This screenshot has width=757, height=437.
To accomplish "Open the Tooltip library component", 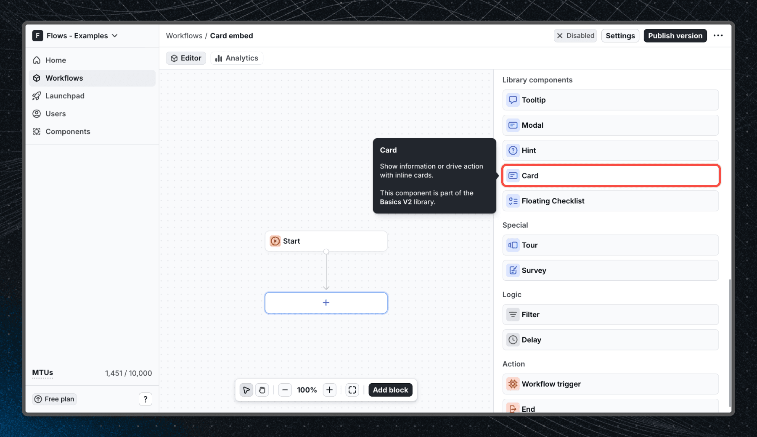I will 610,100.
